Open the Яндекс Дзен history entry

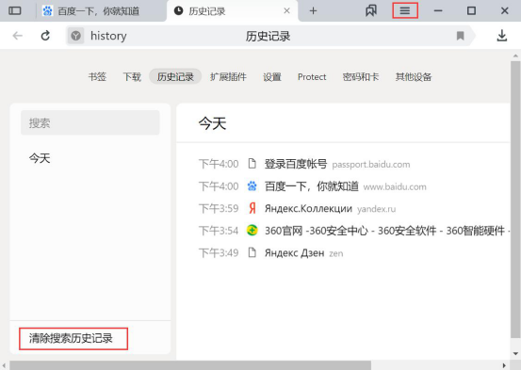click(294, 253)
